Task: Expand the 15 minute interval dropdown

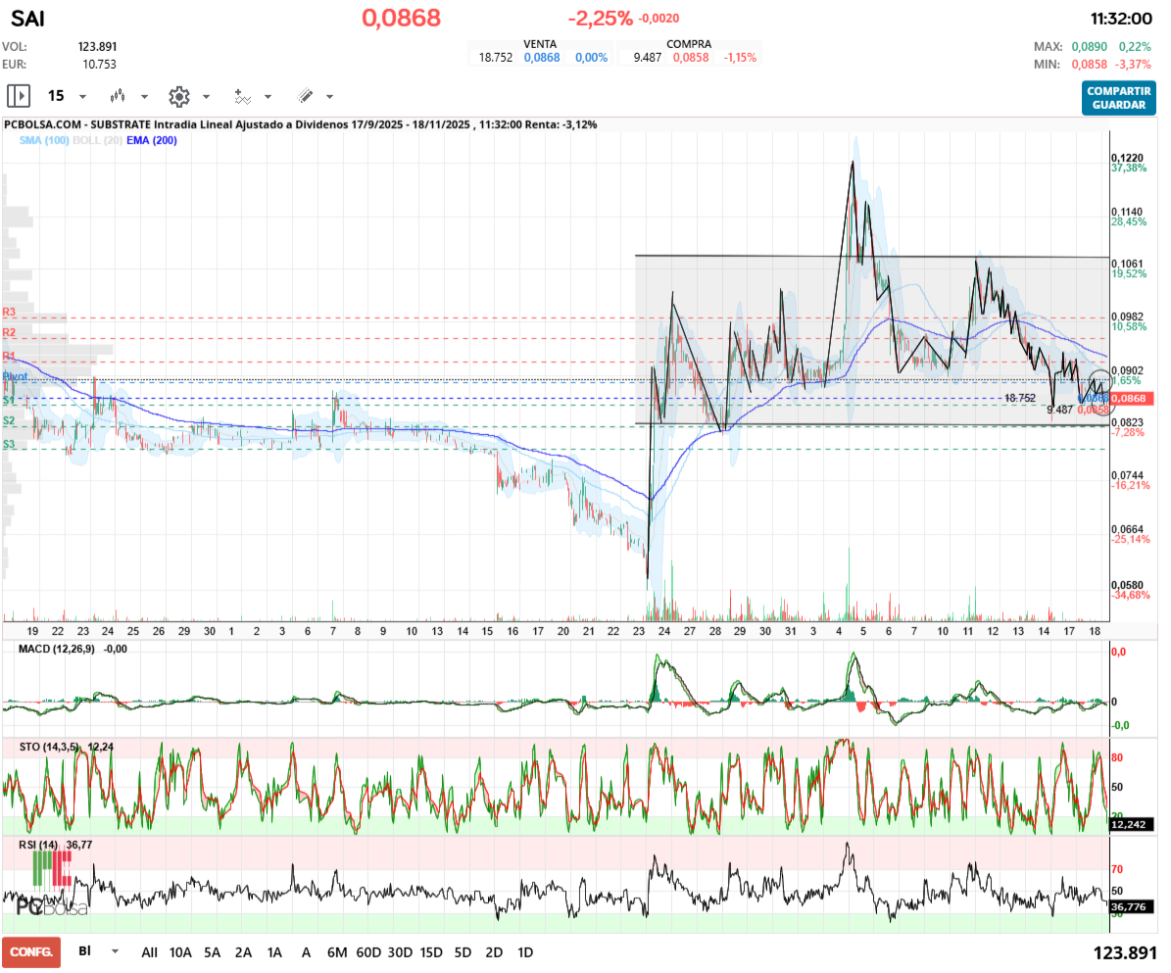Action: [x=82, y=97]
